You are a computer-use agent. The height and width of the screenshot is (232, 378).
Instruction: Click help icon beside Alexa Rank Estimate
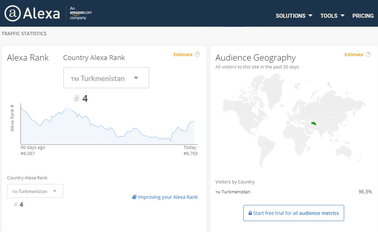click(197, 54)
